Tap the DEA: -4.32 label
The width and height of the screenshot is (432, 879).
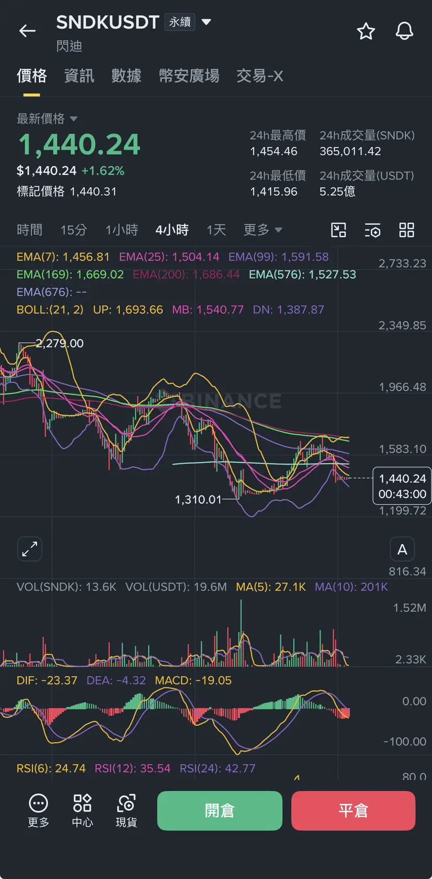click(x=116, y=680)
